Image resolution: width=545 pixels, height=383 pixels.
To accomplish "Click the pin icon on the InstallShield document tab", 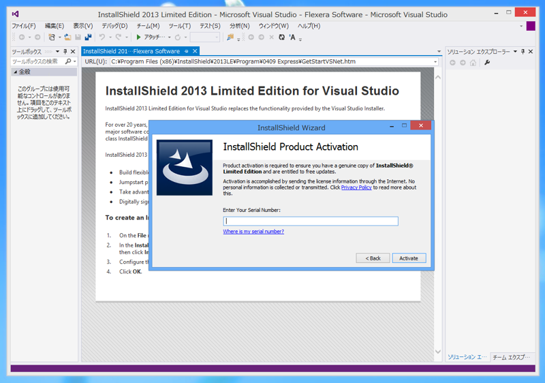I will tap(187, 51).
